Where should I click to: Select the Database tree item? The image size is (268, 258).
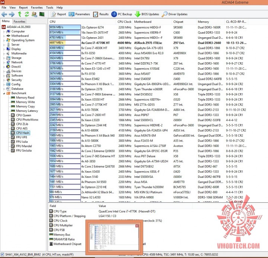[15, 89]
